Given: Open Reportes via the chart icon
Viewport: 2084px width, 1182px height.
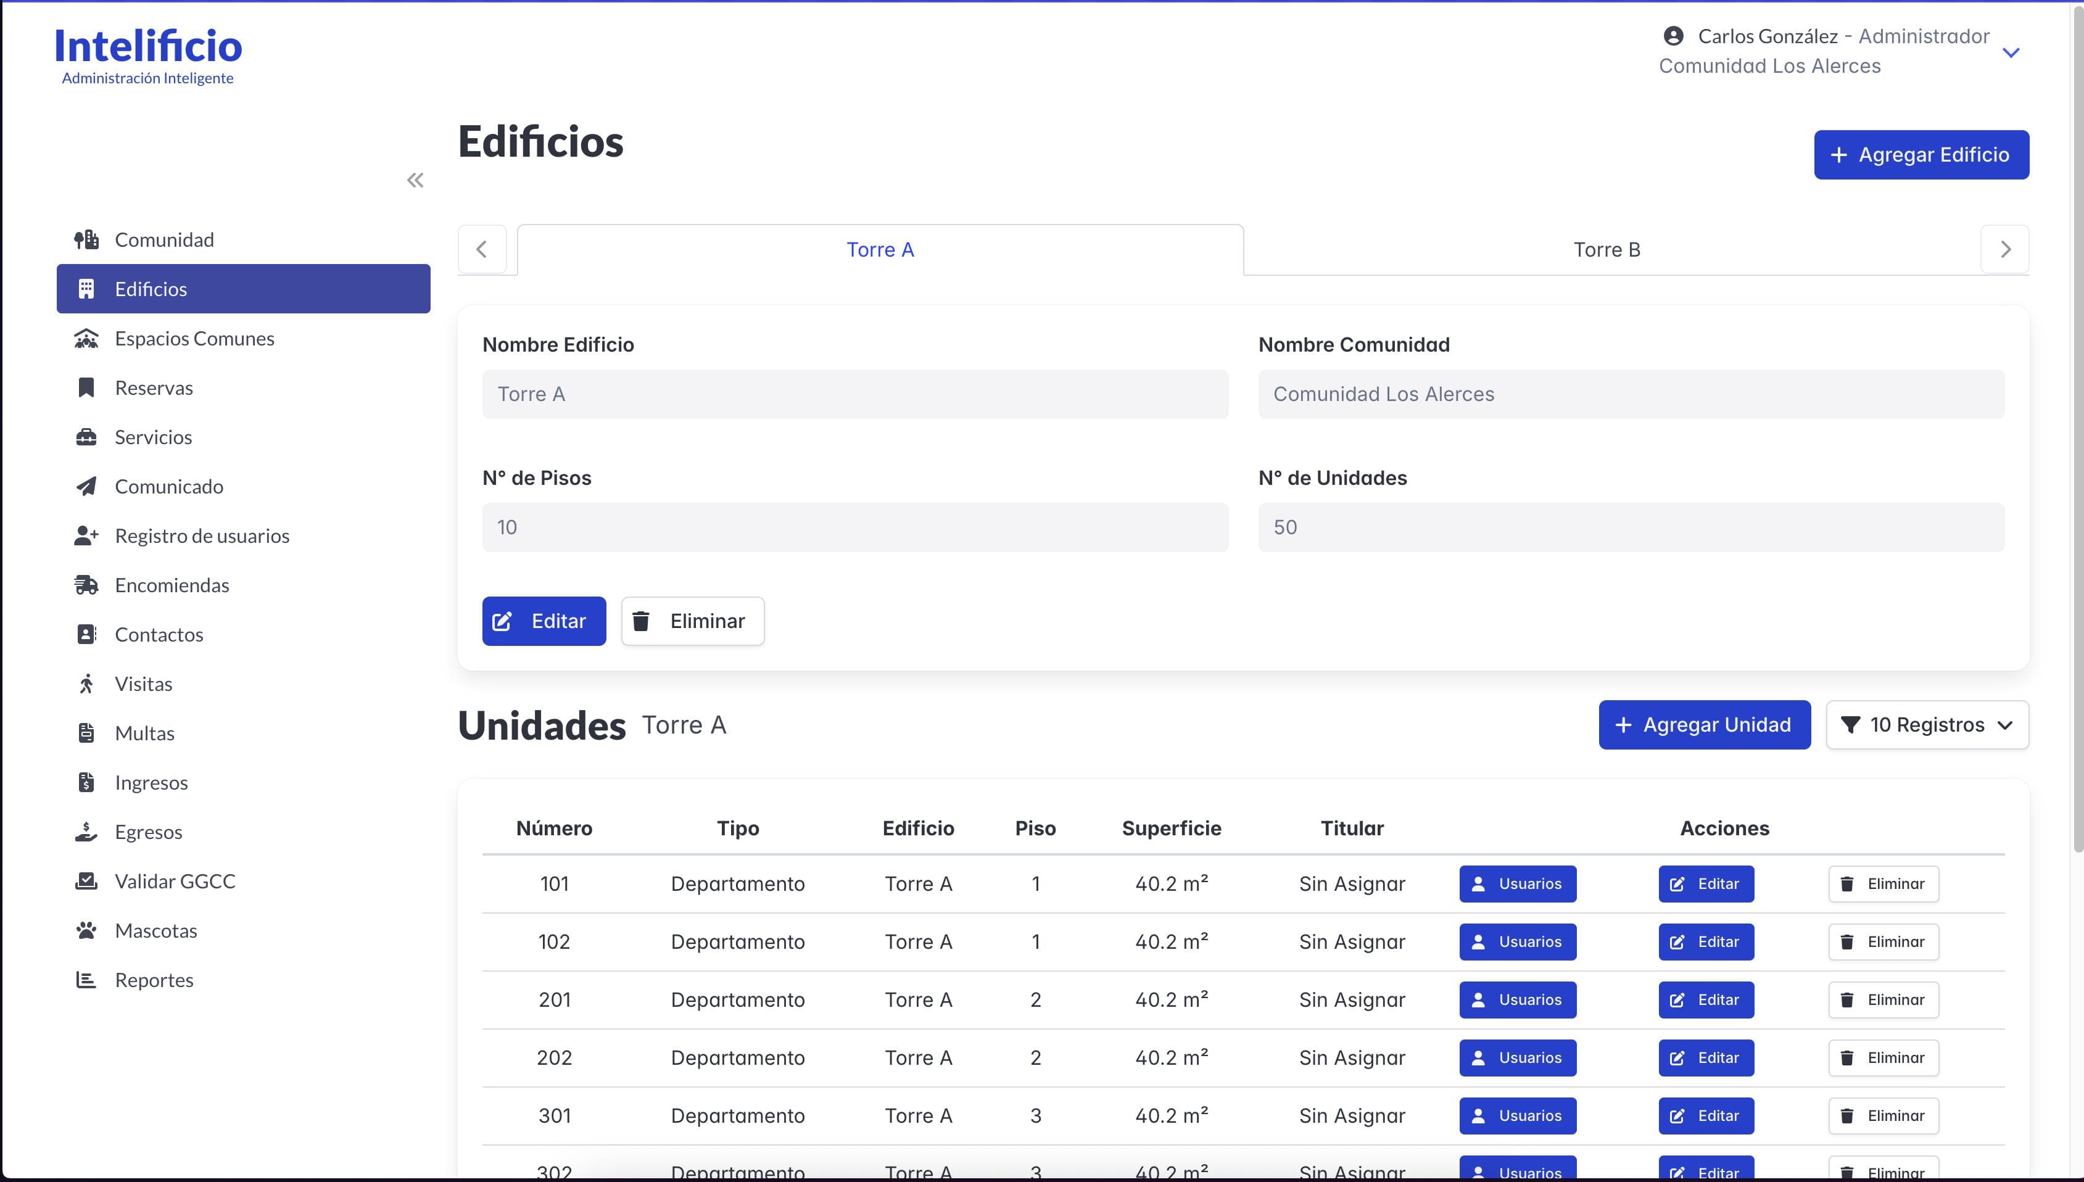Looking at the screenshot, I should click(86, 979).
